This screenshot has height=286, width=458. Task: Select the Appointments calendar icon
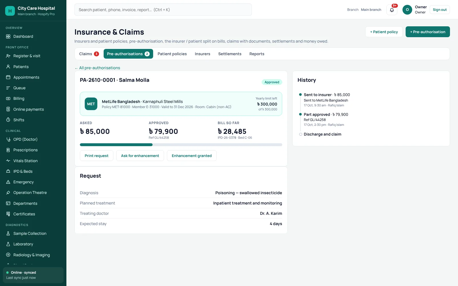point(8,77)
